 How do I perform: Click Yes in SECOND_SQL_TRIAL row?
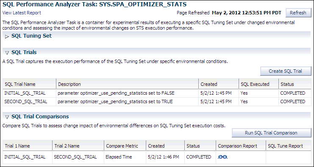pos(244,101)
